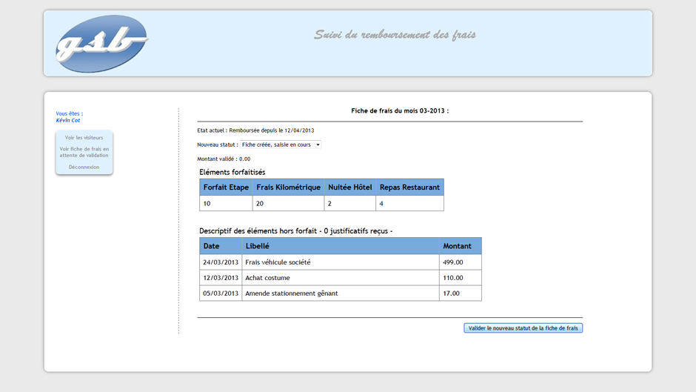
Task: Click 'Frais véhicule société' cell
Action: coord(341,262)
